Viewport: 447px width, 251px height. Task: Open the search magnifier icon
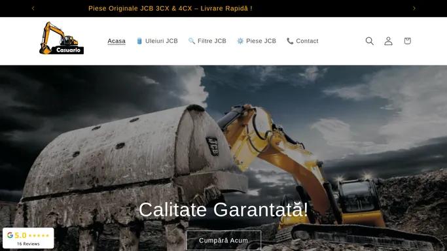(370, 41)
